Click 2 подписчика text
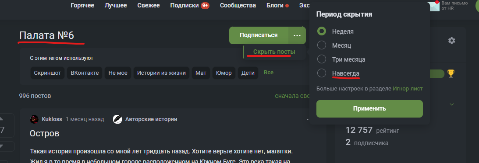 coord(367,142)
